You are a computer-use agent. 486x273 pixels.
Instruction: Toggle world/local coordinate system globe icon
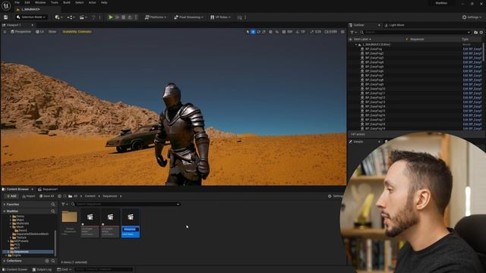point(270,32)
